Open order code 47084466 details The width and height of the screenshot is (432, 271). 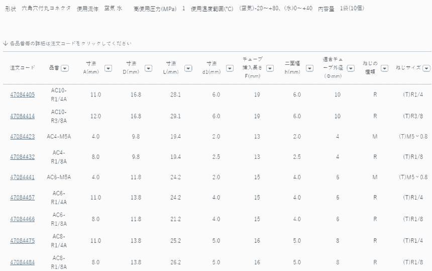click(23, 219)
